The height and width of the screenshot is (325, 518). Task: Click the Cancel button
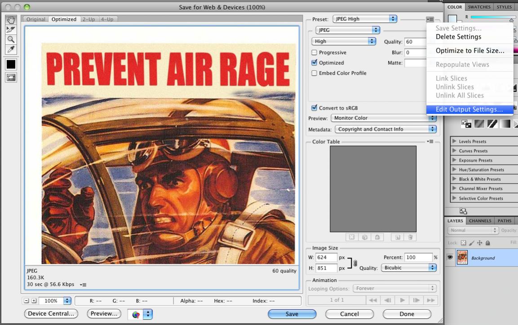[349, 314]
